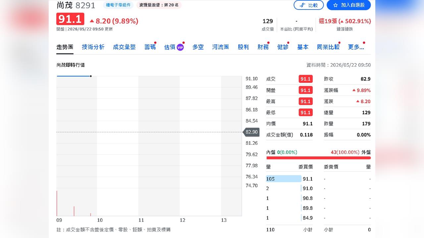Add stock via 加入自選股 button
Image resolution: width=424 pixels, height=238 pixels.
(x=348, y=5)
